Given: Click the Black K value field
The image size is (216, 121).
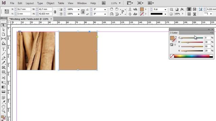Looking at the screenshot, I should click(208, 51).
